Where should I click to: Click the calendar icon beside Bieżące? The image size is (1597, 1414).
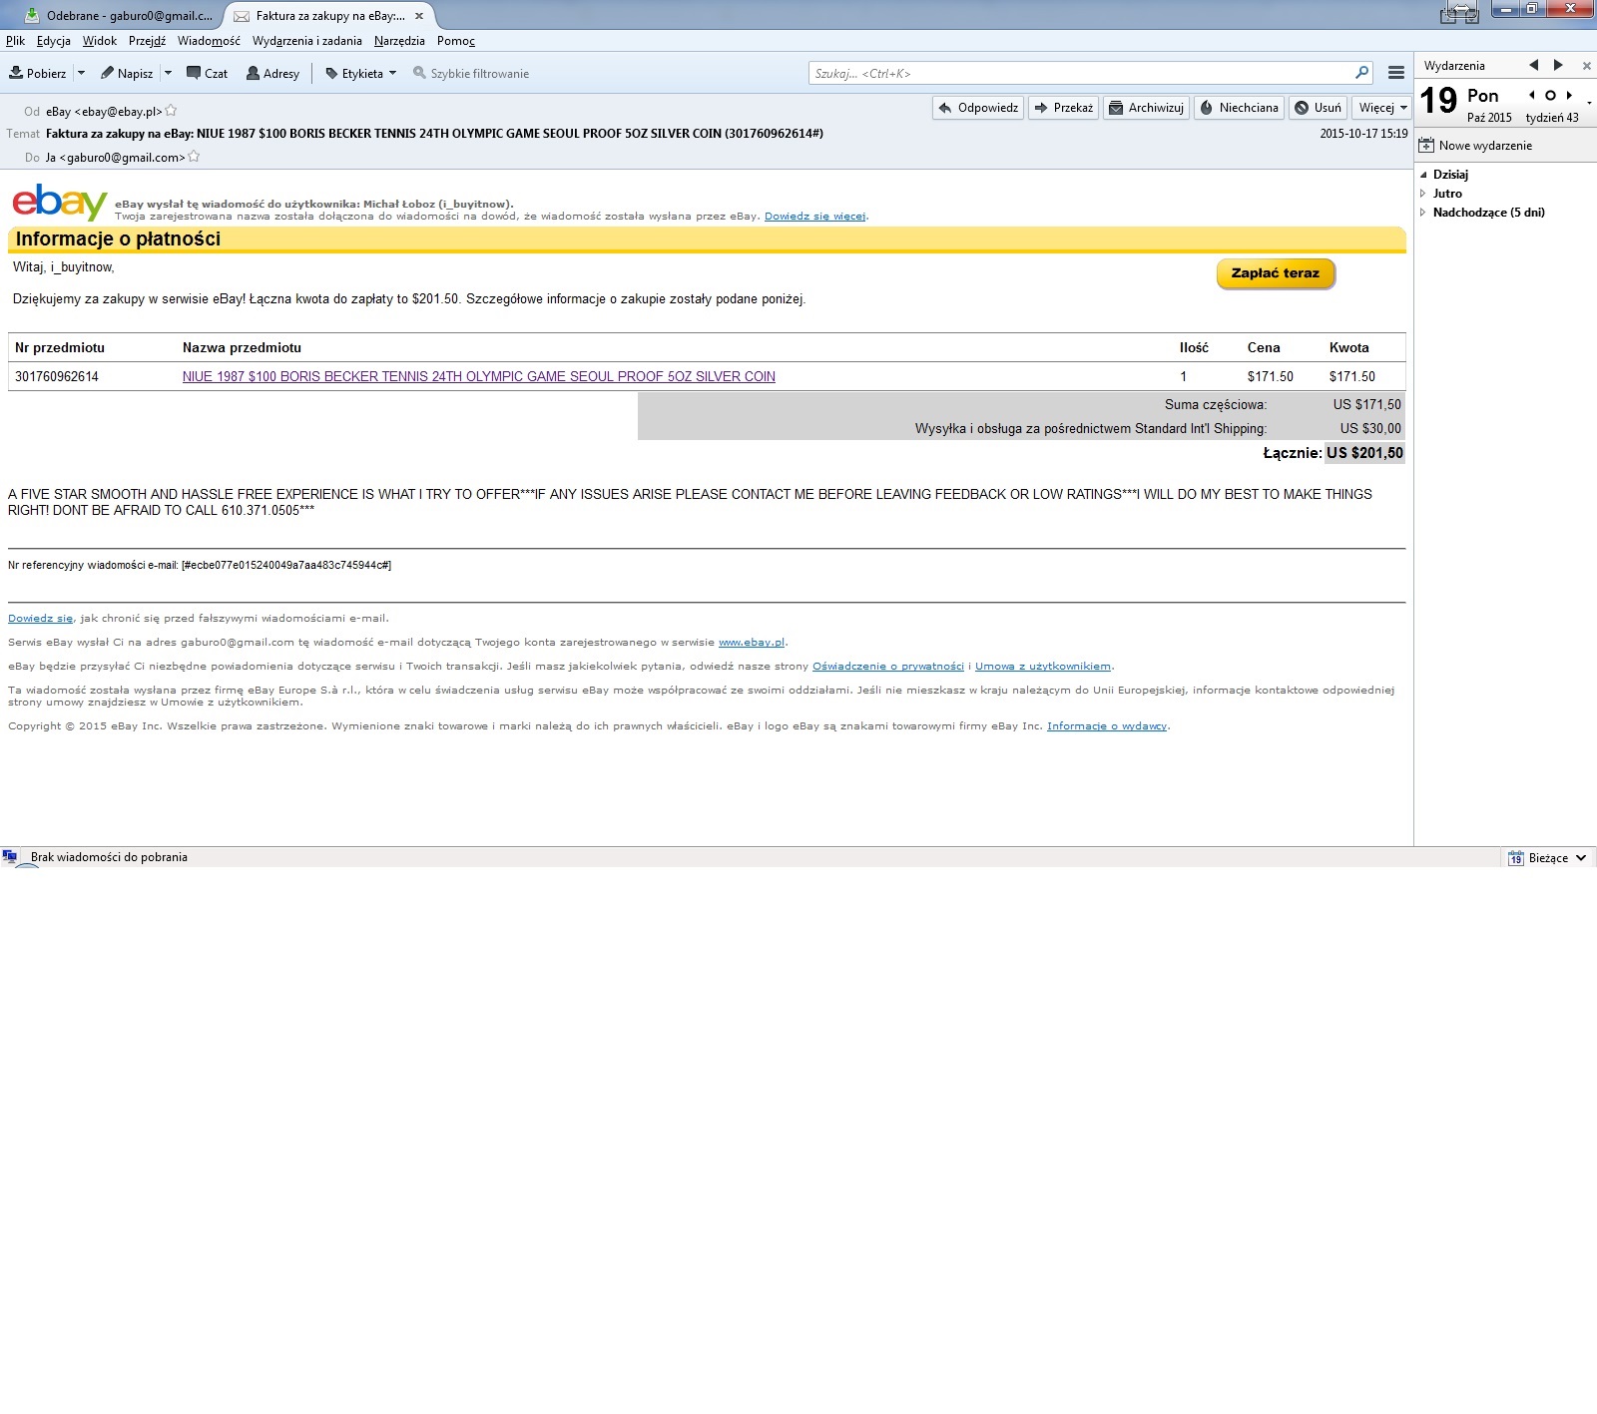(x=1515, y=858)
